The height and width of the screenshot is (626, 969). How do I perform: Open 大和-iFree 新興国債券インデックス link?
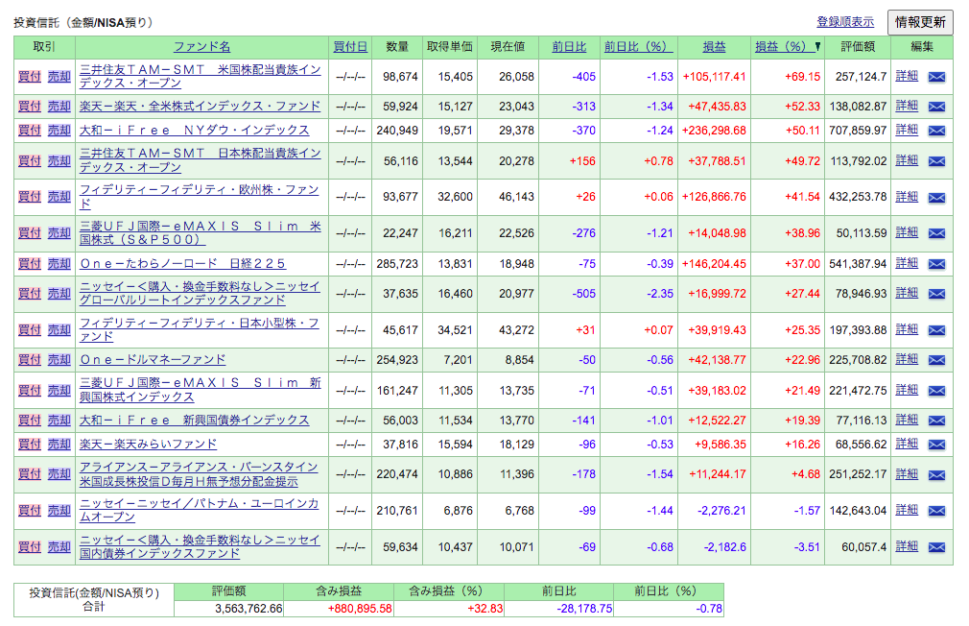pos(195,420)
